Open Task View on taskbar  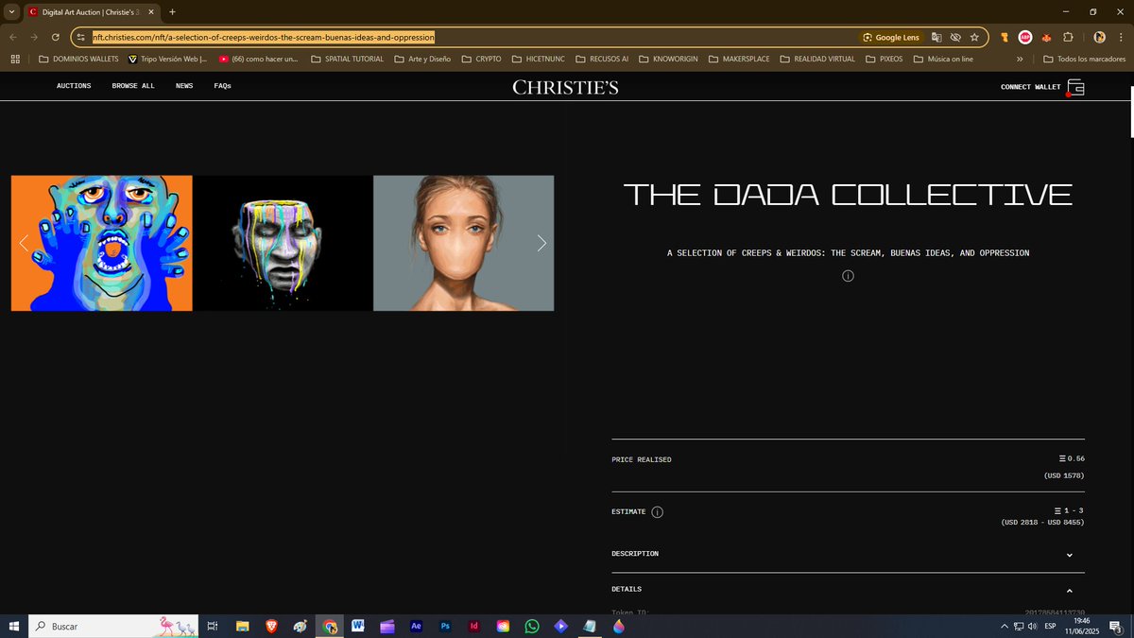coord(213,626)
